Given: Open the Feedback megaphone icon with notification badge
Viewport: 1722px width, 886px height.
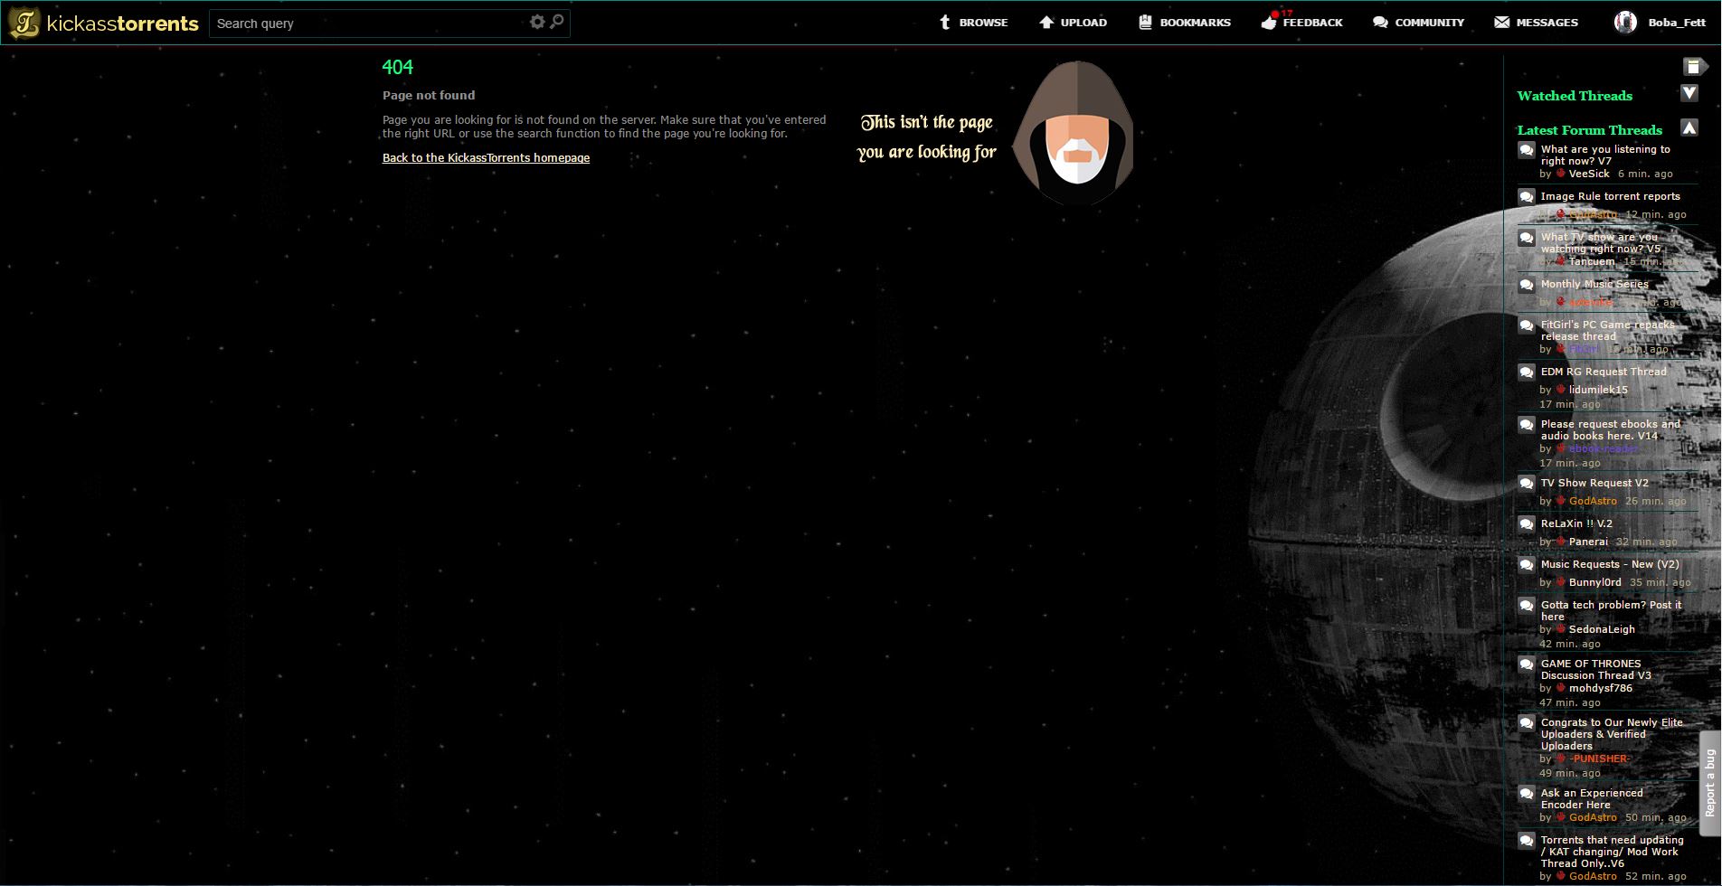Looking at the screenshot, I should tap(1268, 22).
